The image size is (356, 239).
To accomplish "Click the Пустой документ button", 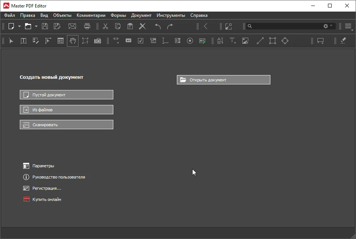I will click(x=67, y=95).
